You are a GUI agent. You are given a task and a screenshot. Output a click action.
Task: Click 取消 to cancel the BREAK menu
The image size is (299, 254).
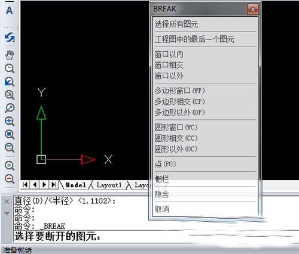click(x=205, y=209)
